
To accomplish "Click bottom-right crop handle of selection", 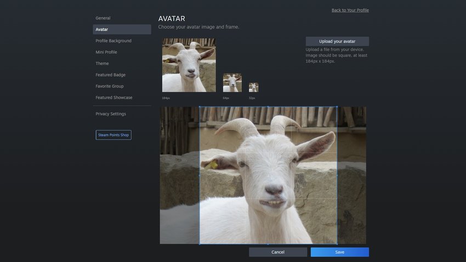I will pyautogui.click(x=337, y=244).
